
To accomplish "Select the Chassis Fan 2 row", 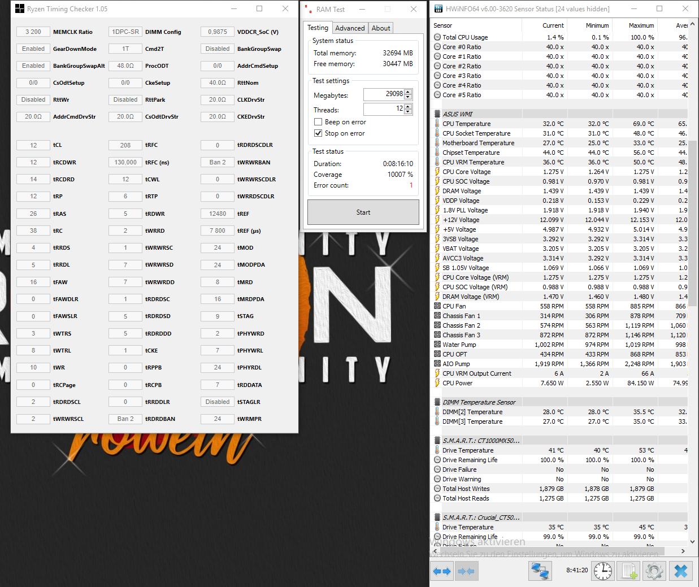I will (559, 325).
